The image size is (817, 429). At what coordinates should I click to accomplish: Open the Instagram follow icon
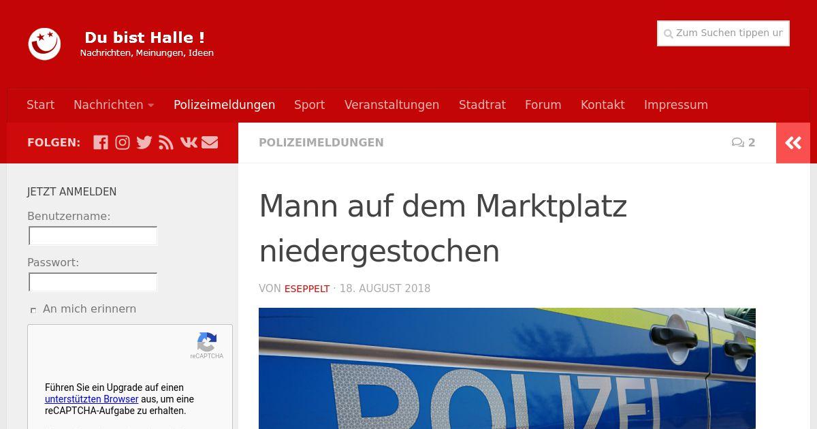[x=123, y=142]
